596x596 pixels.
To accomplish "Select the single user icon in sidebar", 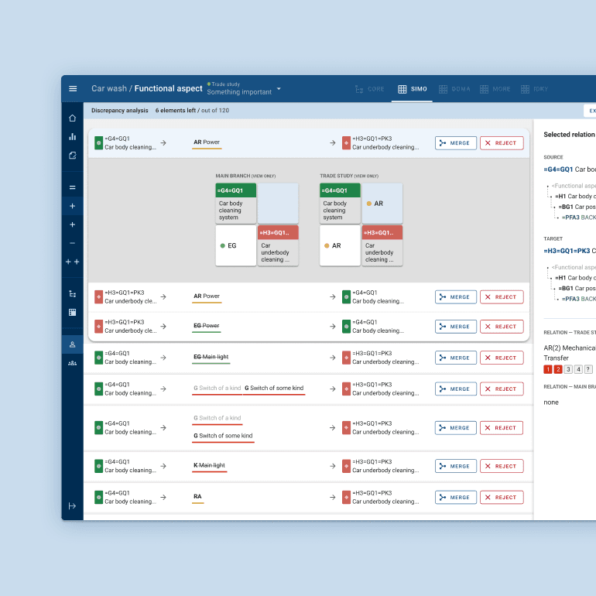I will pyautogui.click(x=72, y=344).
